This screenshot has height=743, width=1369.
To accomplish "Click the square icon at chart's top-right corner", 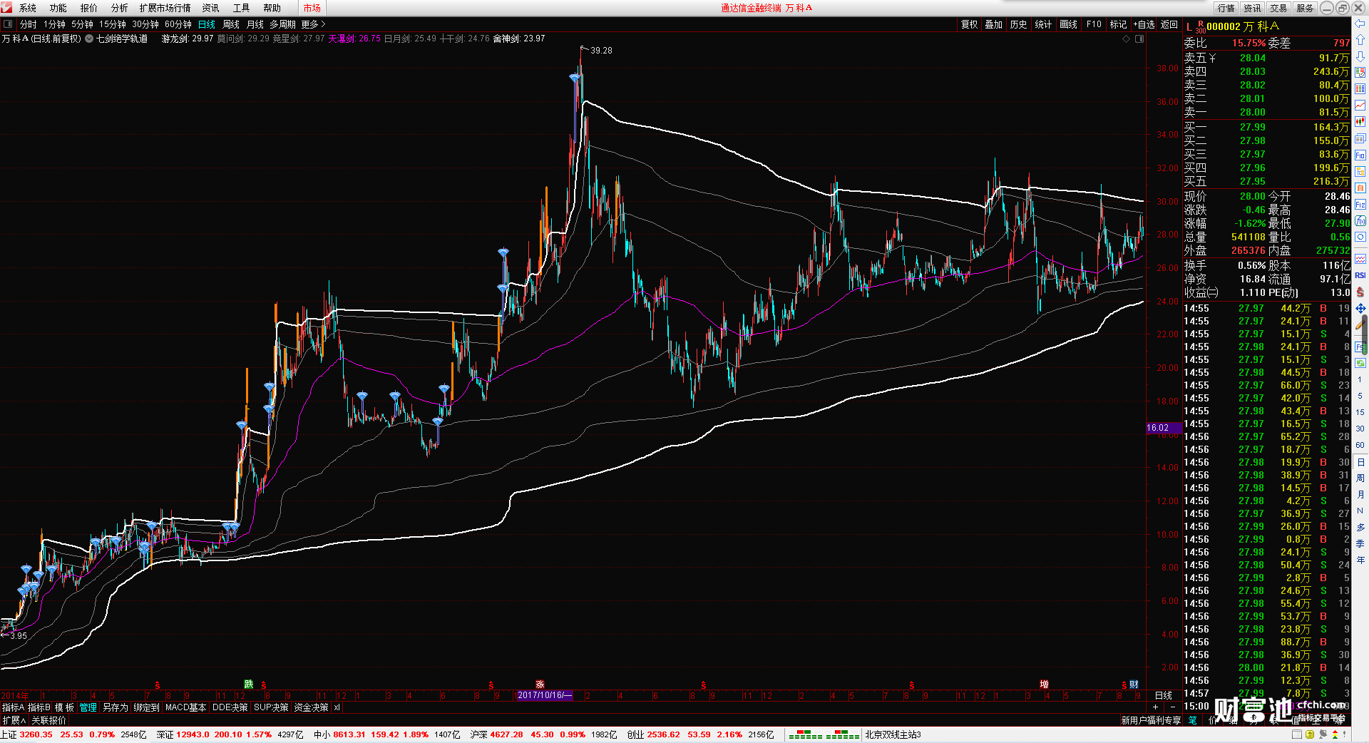I will pos(1139,39).
